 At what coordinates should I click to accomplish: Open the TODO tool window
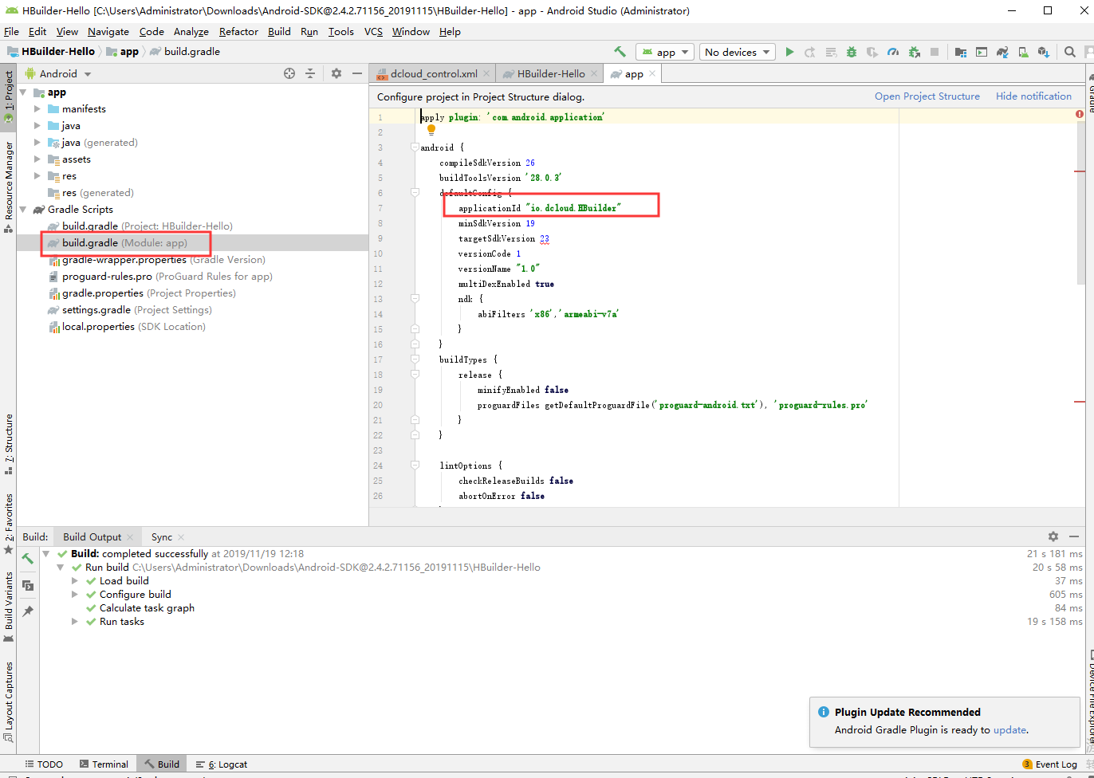tap(42, 764)
